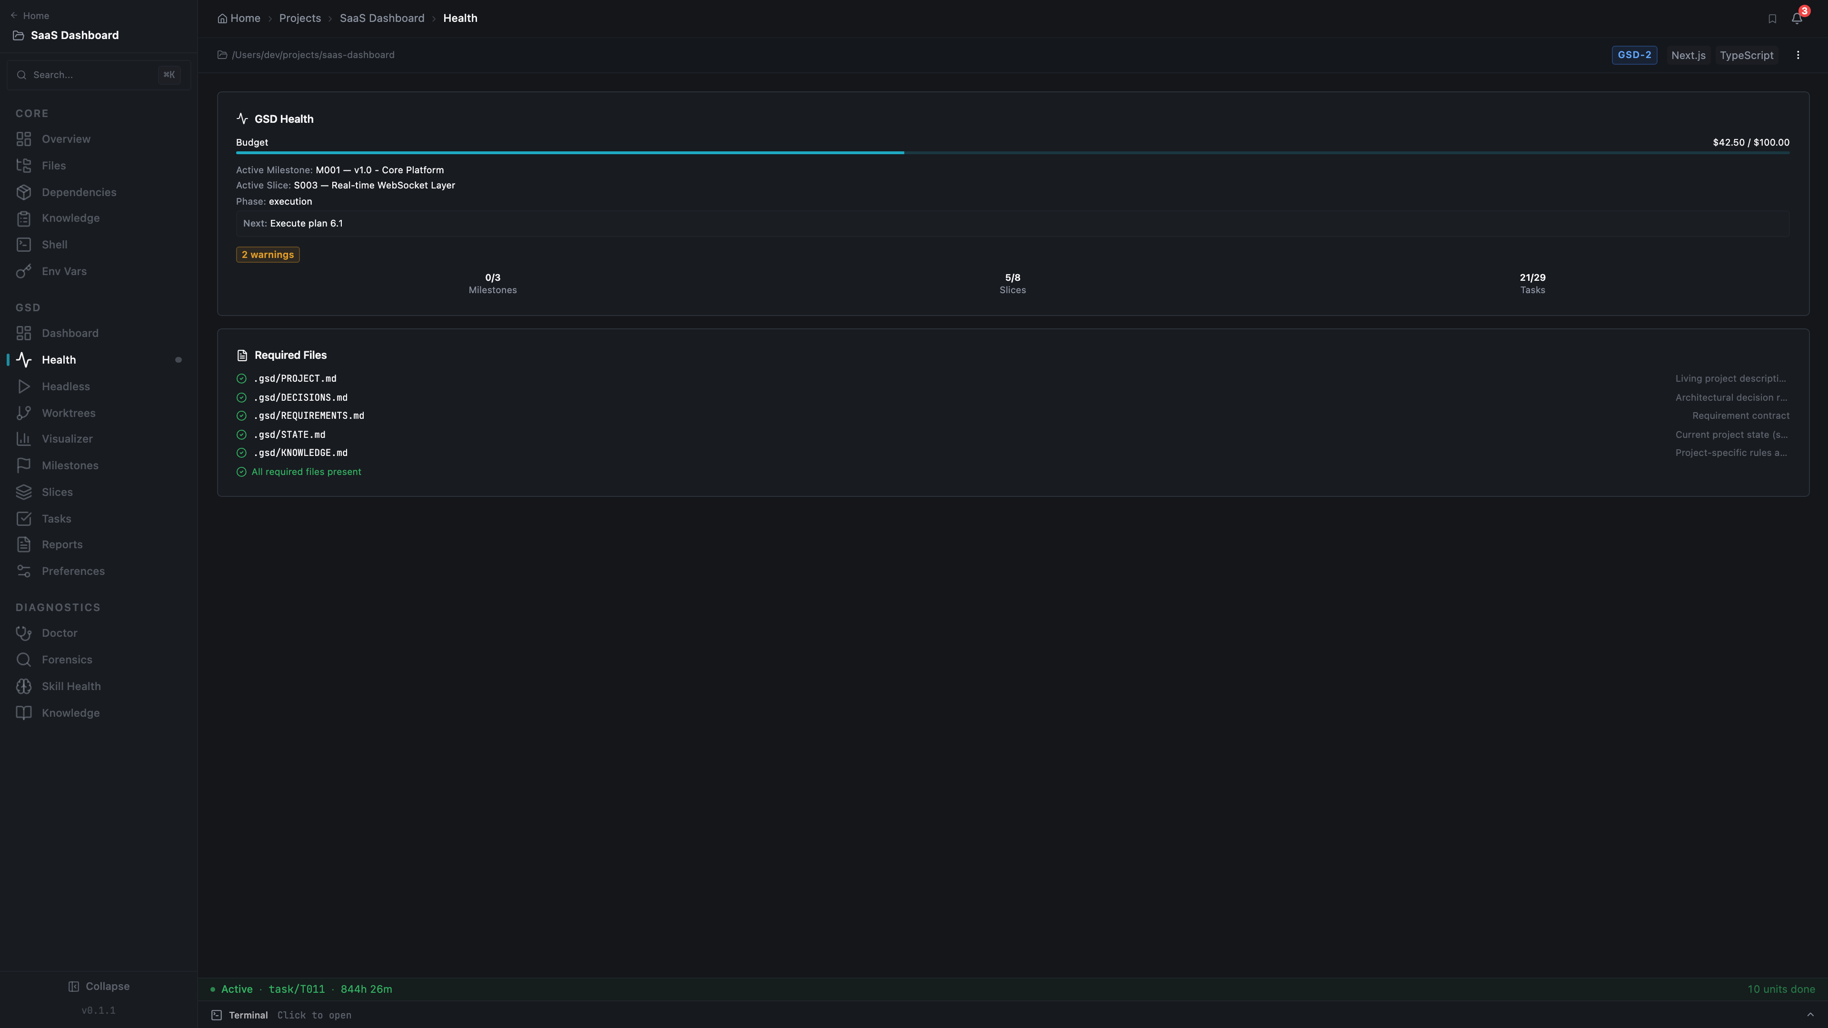Check Skill Health in the diagnostics section
This screenshot has height=1028, width=1828.
click(x=70, y=686)
